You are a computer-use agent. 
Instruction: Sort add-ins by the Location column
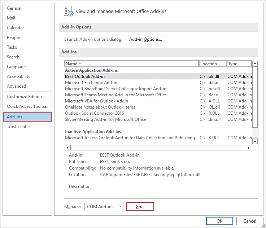pos(213,64)
